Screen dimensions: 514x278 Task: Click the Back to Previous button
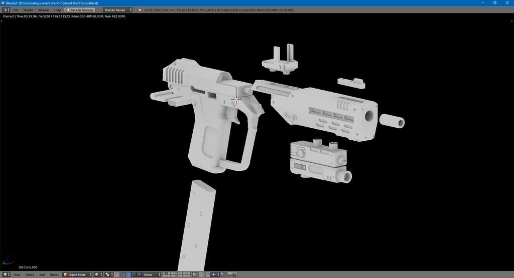click(x=80, y=10)
